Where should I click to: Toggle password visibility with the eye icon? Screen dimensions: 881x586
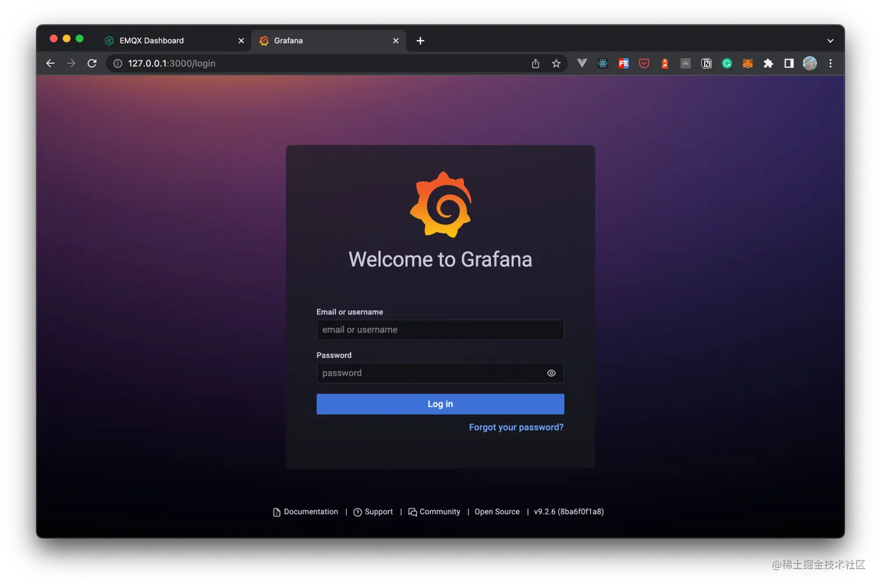(x=551, y=373)
